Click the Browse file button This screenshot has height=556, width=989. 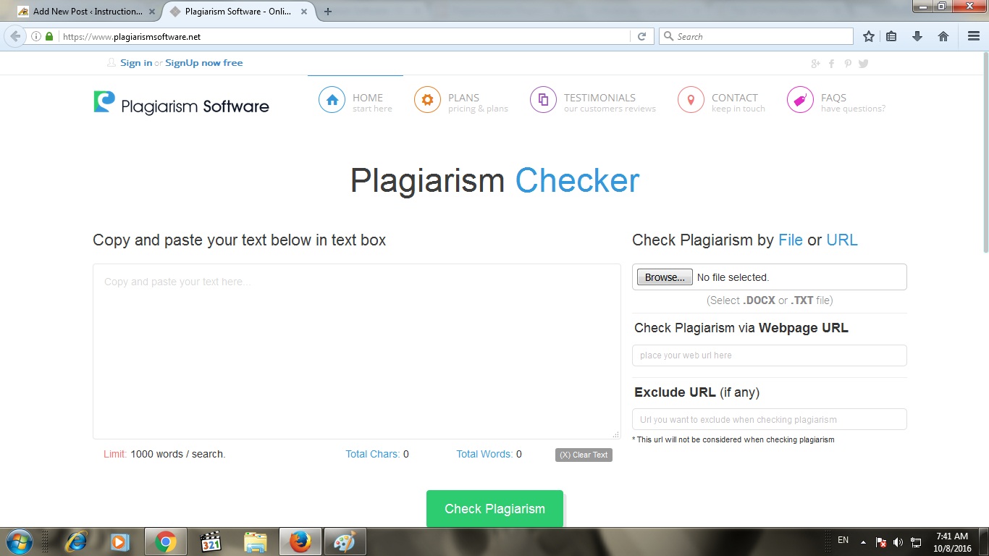click(x=665, y=277)
